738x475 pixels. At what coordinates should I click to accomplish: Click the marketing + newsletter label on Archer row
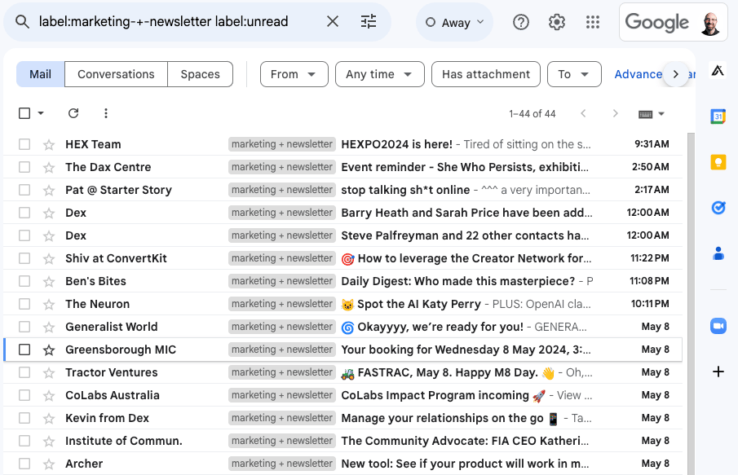point(282,464)
